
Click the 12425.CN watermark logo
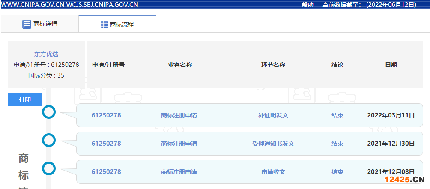404,180
